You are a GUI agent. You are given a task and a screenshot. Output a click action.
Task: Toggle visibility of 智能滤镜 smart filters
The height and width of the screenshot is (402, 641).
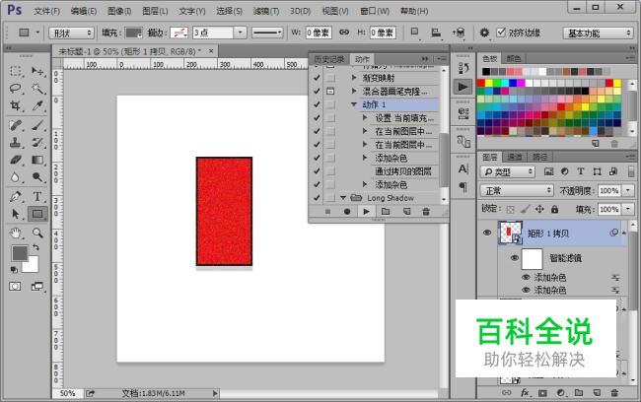click(514, 258)
